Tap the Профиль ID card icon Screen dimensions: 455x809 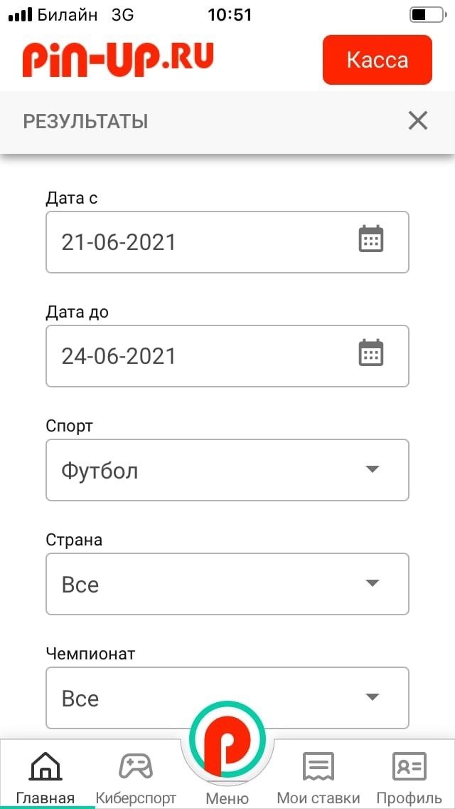pos(409,767)
